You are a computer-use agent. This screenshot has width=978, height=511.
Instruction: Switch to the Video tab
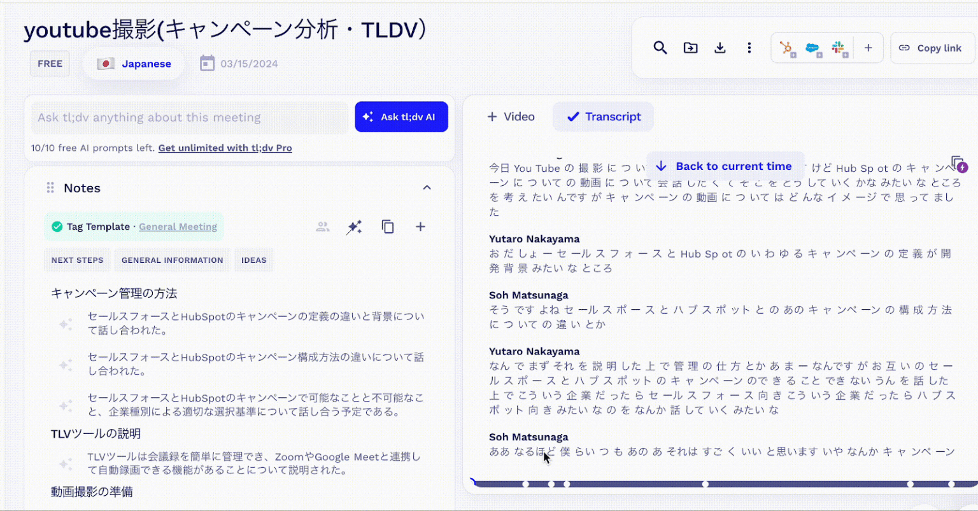(511, 116)
